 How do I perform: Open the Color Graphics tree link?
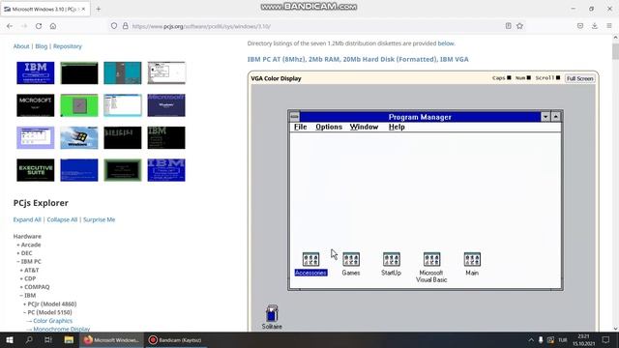pos(52,321)
